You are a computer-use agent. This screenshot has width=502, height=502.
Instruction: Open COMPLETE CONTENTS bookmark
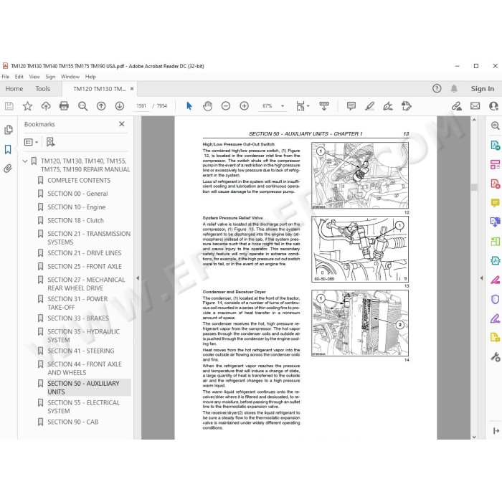pos(79,180)
